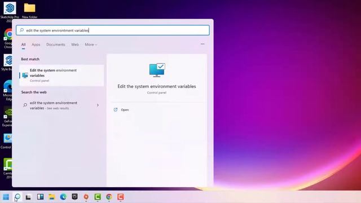Select the New folder desktop icon
The image size is (361, 203).
point(30,10)
